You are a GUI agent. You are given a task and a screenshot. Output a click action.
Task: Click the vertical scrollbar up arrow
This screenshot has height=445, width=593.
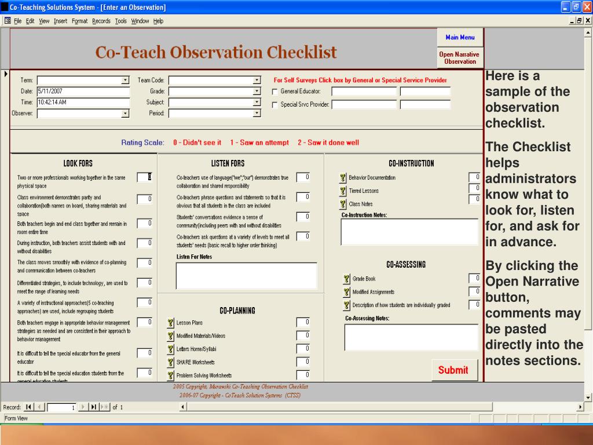point(588,32)
